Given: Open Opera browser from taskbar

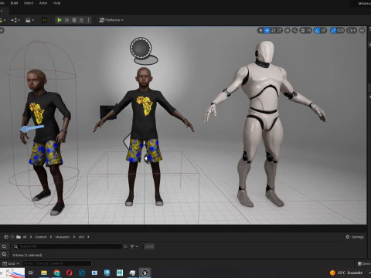Looking at the screenshot, I should [70, 273].
